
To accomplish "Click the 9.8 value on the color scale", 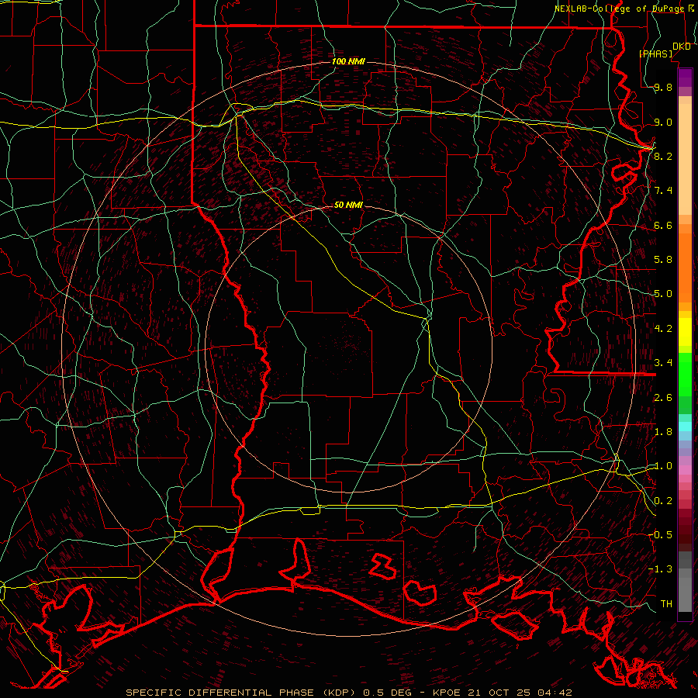I will (x=663, y=87).
